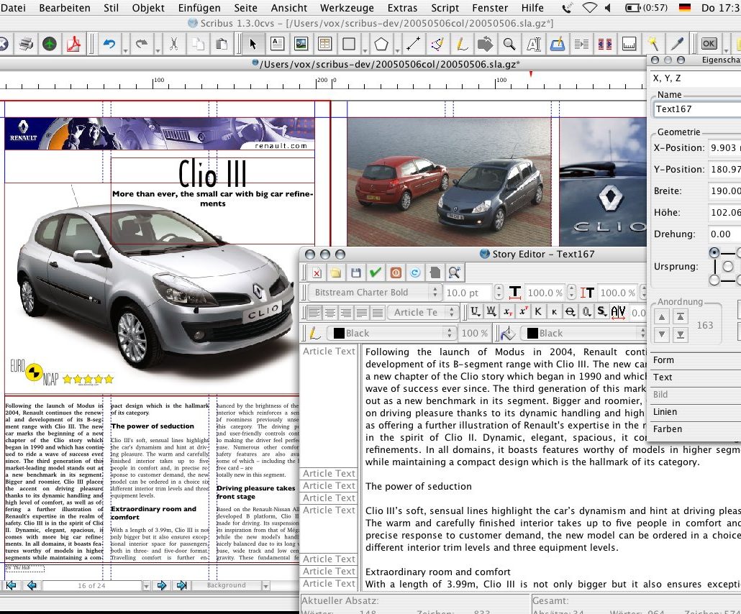Select the Zoom magnifier tool
This screenshot has width=741, height=614.
click(x=509, y=44)
